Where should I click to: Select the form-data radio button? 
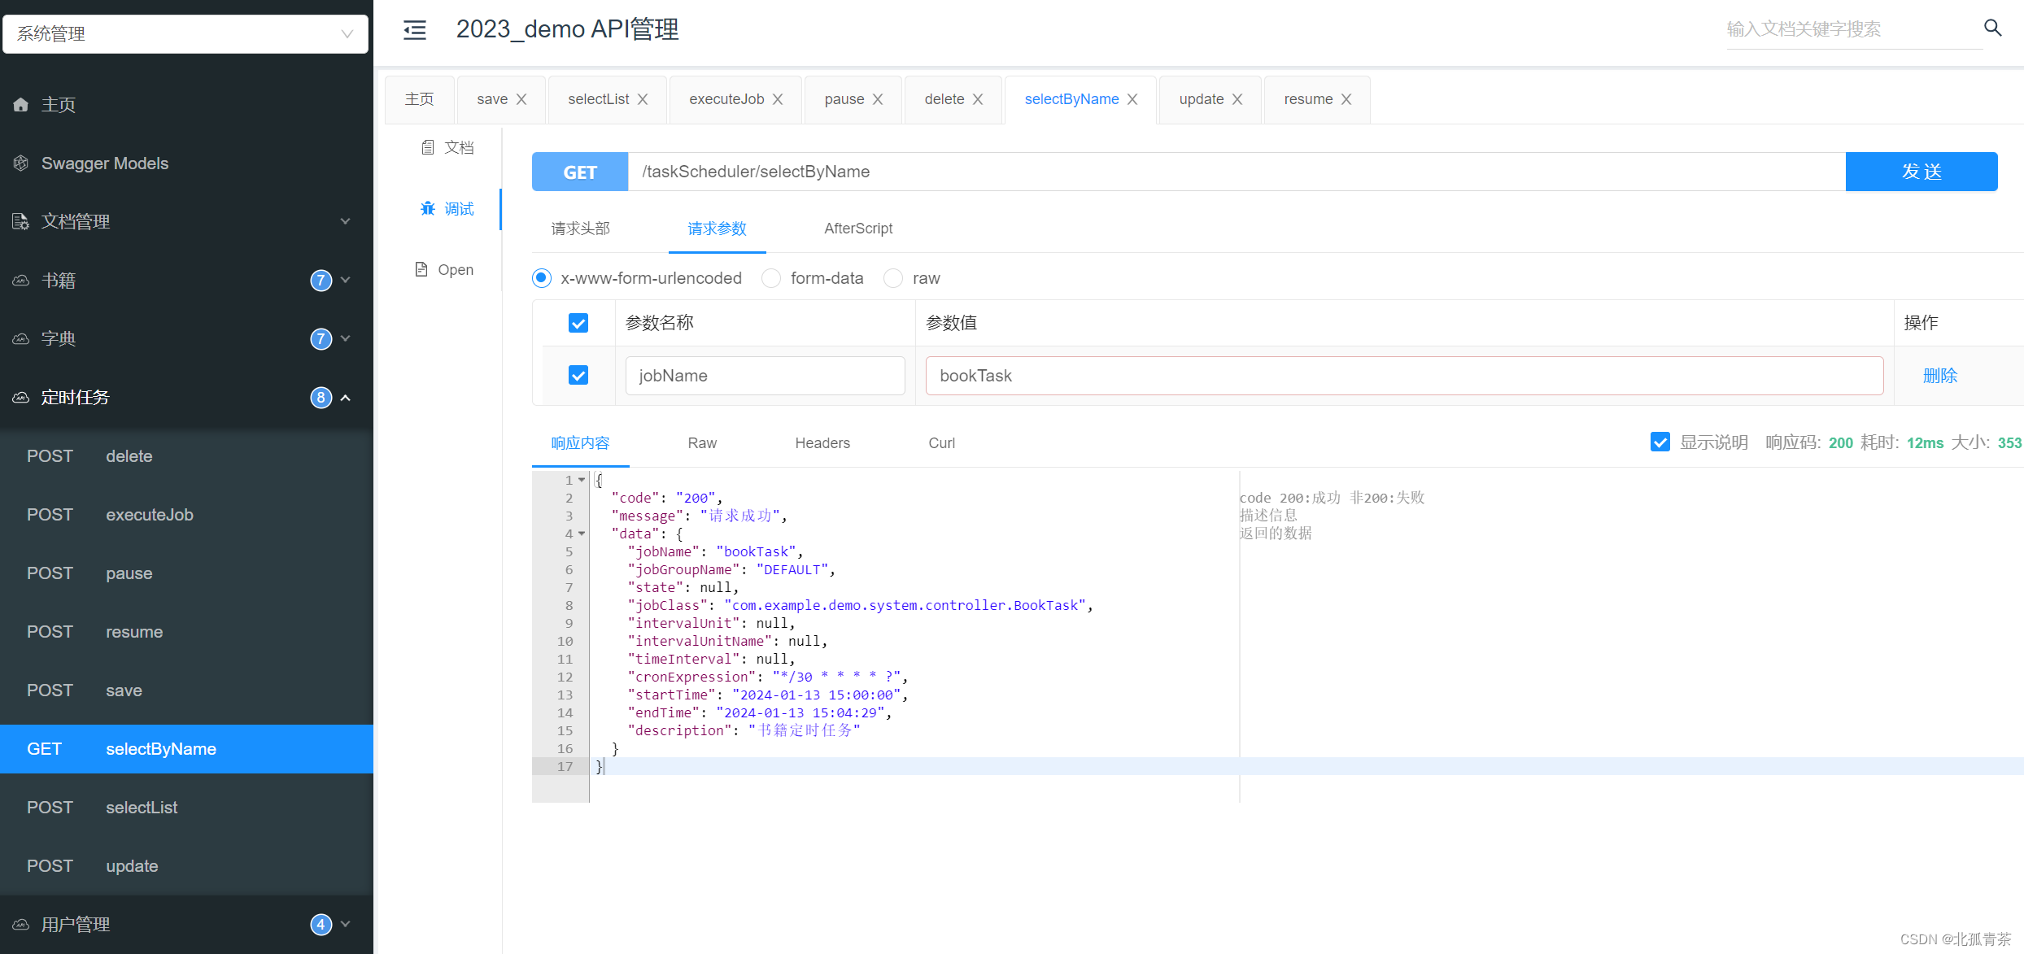point(771,278)
